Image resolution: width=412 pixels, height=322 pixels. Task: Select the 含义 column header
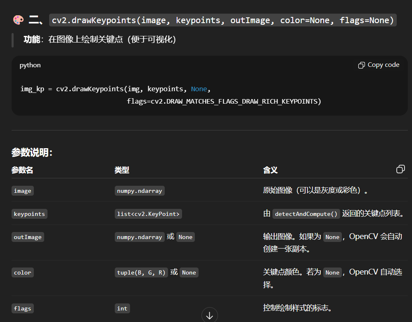click(x=270, y=170)
